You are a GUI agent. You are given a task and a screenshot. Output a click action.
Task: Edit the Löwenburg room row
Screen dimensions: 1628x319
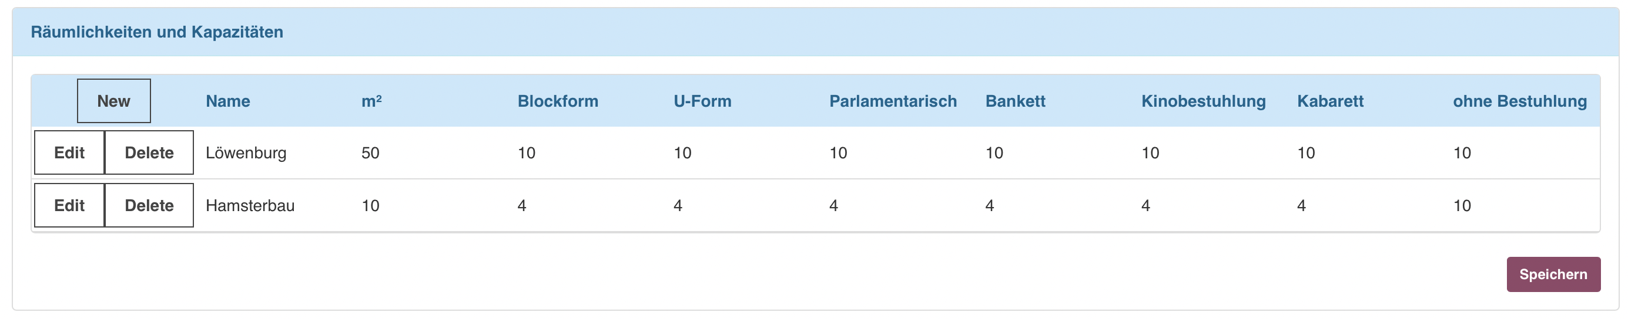[69, 152]
